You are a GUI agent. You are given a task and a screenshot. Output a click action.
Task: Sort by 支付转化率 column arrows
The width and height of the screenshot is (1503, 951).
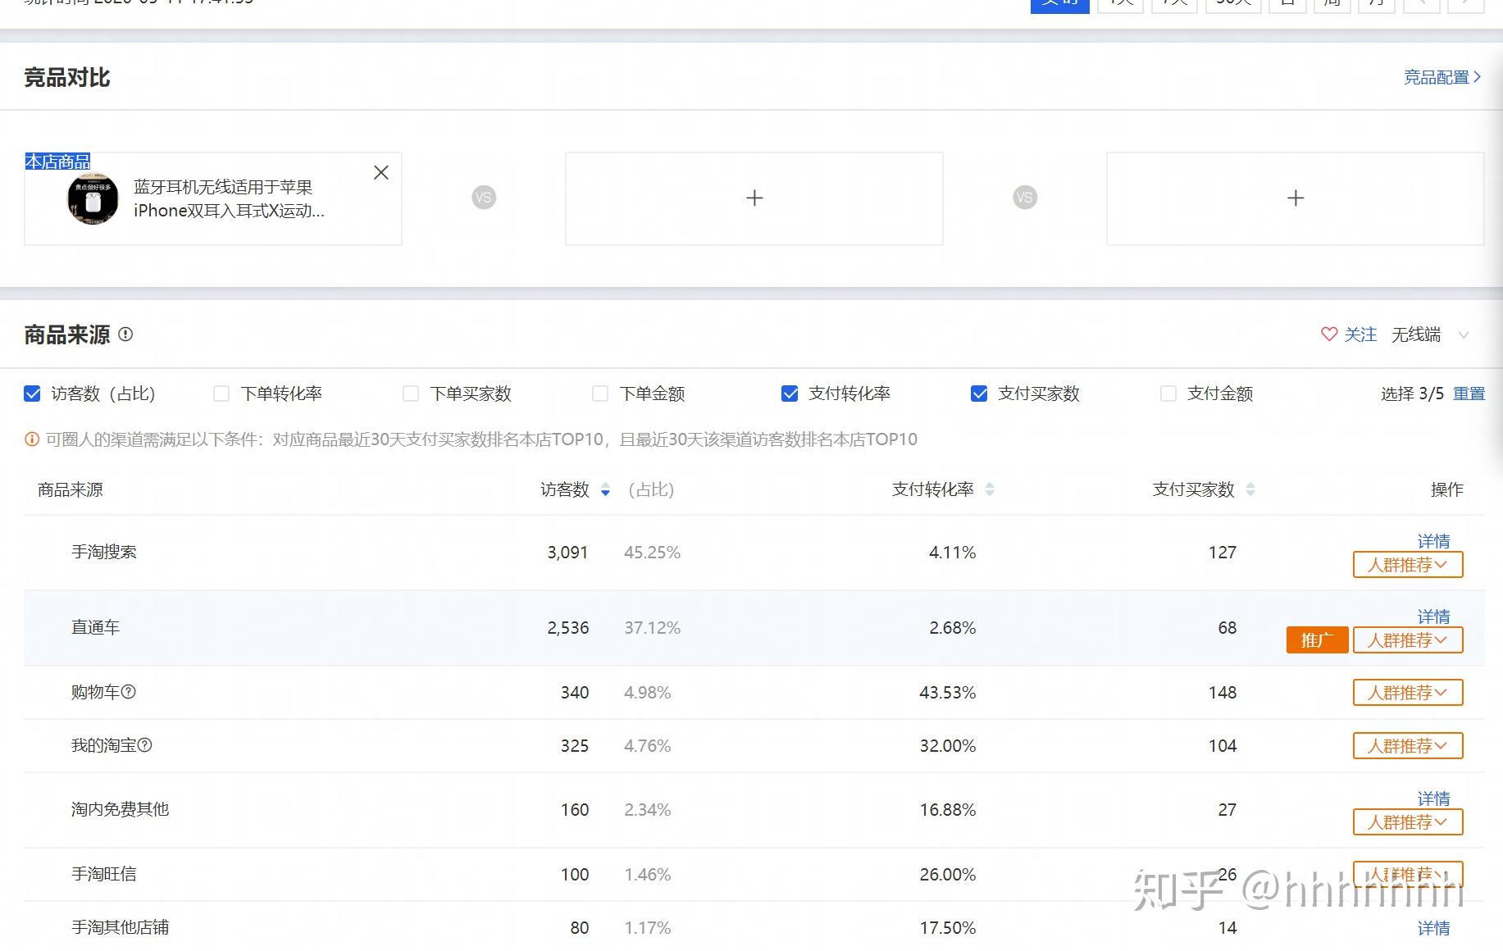pos(990,489)
